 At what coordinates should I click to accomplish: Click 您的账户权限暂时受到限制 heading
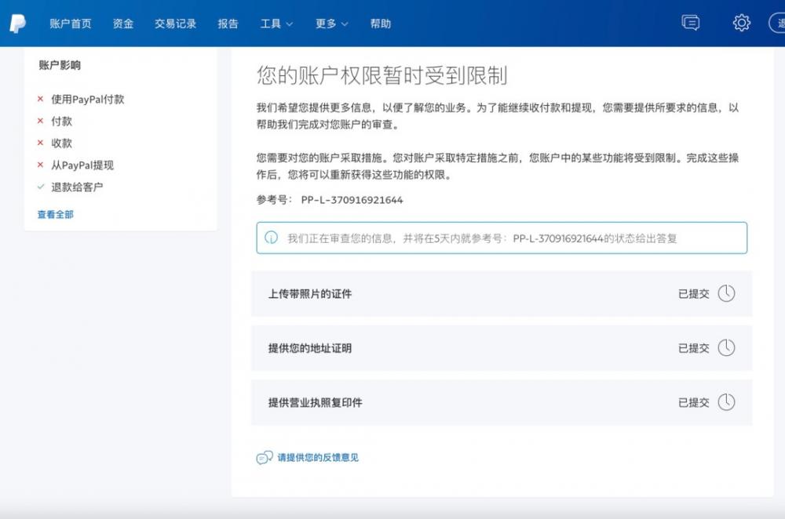click(382, 75)
